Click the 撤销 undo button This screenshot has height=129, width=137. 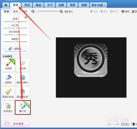[94, 12]
